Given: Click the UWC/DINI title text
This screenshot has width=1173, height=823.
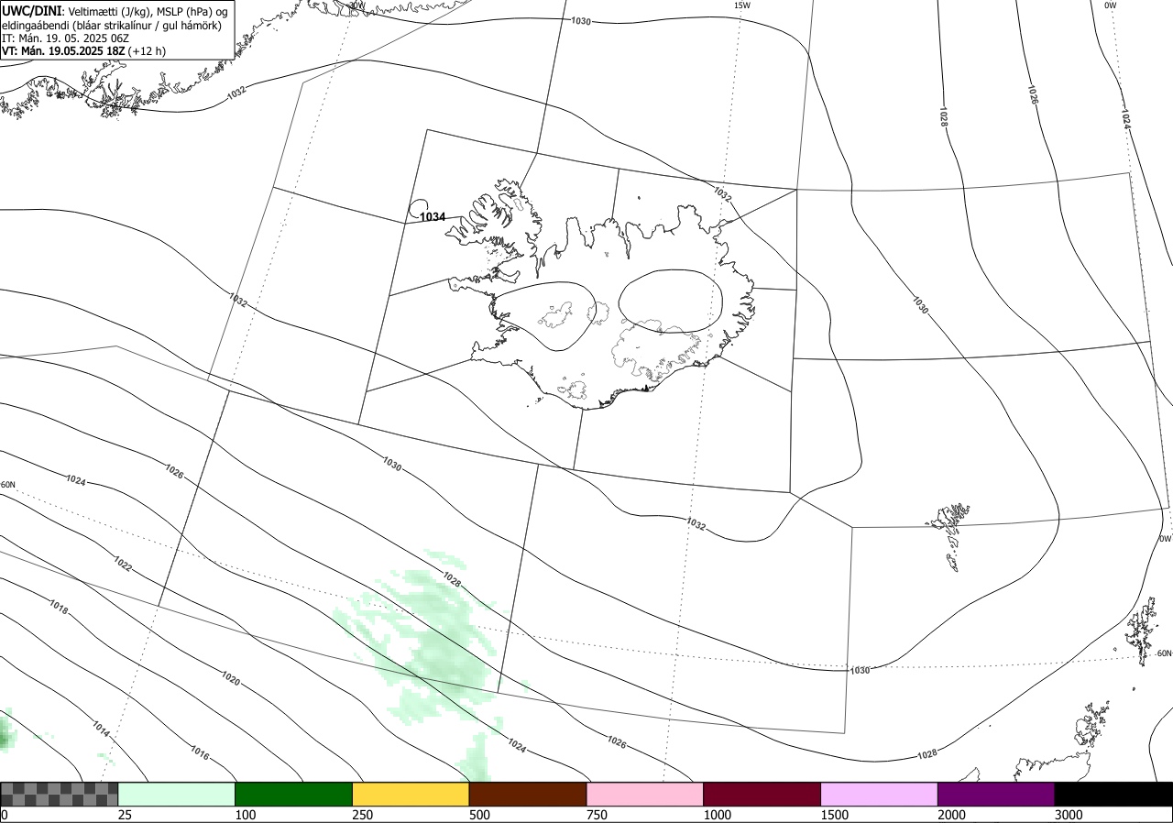Looking at the screenshot, I should [32, 10].
